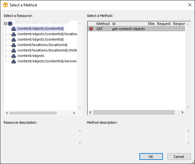Click the icon beside /content/locations/{locationId}
This screenshot has width=195, height=164.
pos(13,45)
